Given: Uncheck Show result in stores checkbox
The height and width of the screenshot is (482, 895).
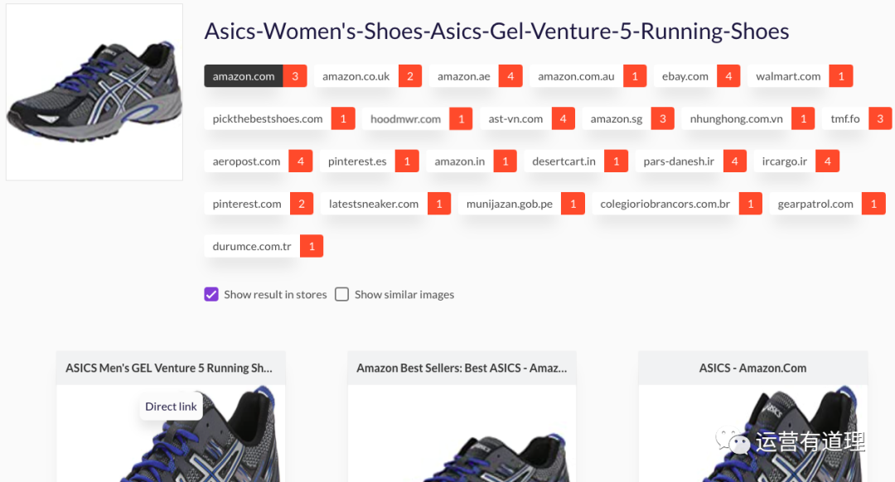Looking at the screenshot, I should tap(211, 294).
